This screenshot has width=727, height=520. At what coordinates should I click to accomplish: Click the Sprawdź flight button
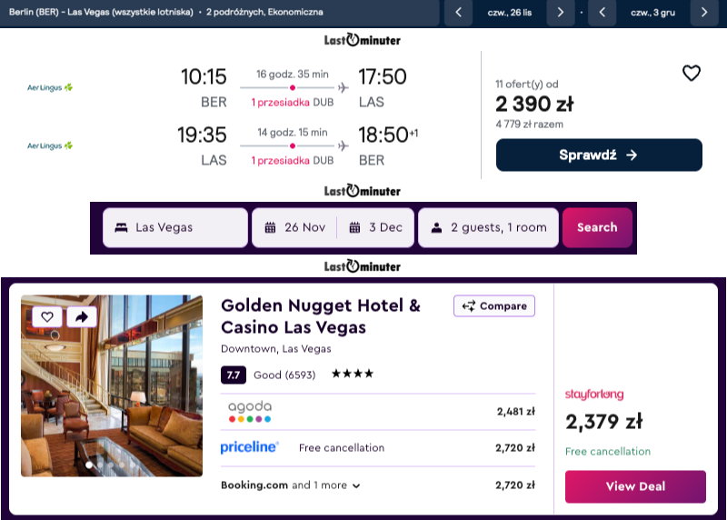599,155
